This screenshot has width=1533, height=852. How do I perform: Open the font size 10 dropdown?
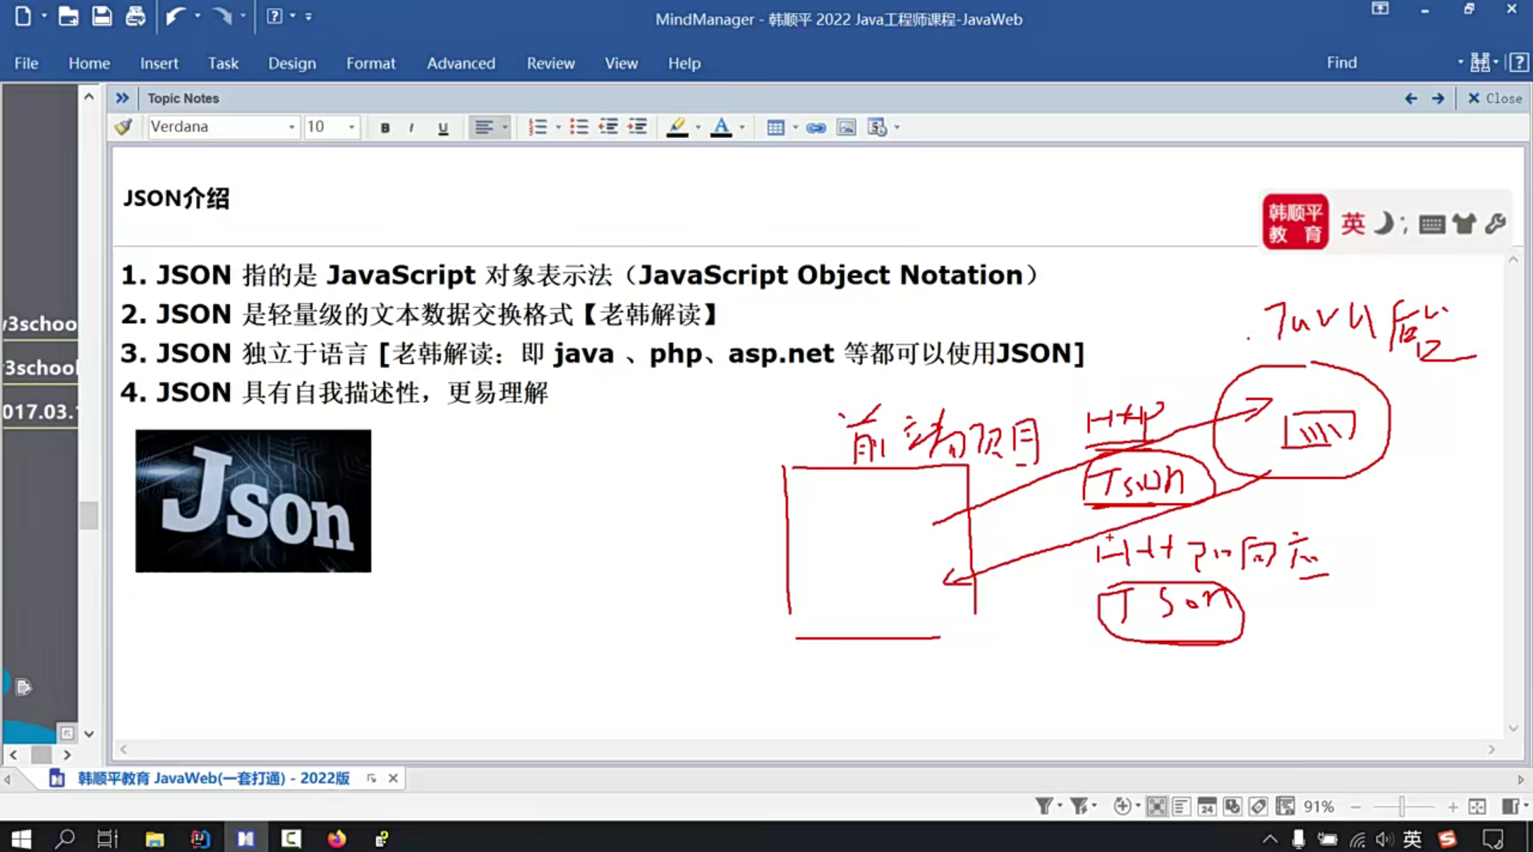point(351,127)
